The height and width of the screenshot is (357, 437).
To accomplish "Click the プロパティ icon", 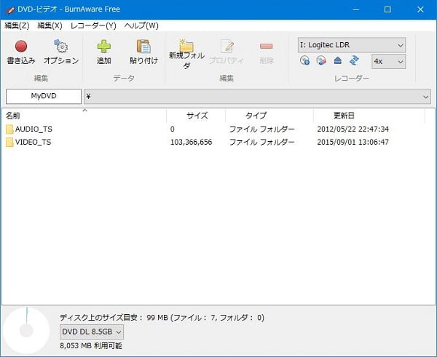I will click(x=227, y=47).
